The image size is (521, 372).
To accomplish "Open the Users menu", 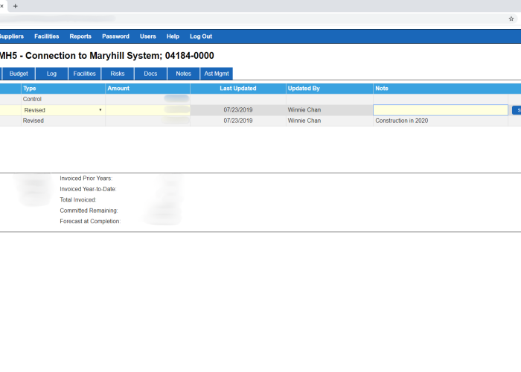I will tap(148, 36).
